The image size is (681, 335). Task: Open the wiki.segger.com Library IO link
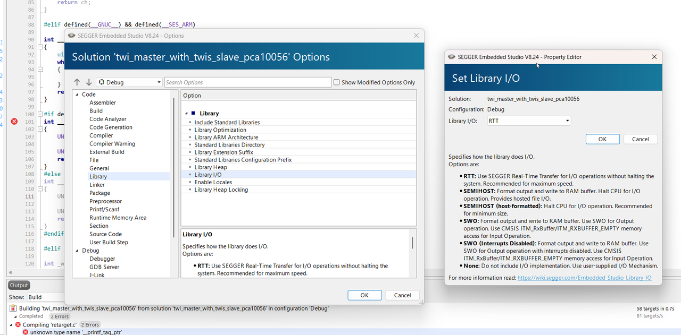click(x=584, y=278)
